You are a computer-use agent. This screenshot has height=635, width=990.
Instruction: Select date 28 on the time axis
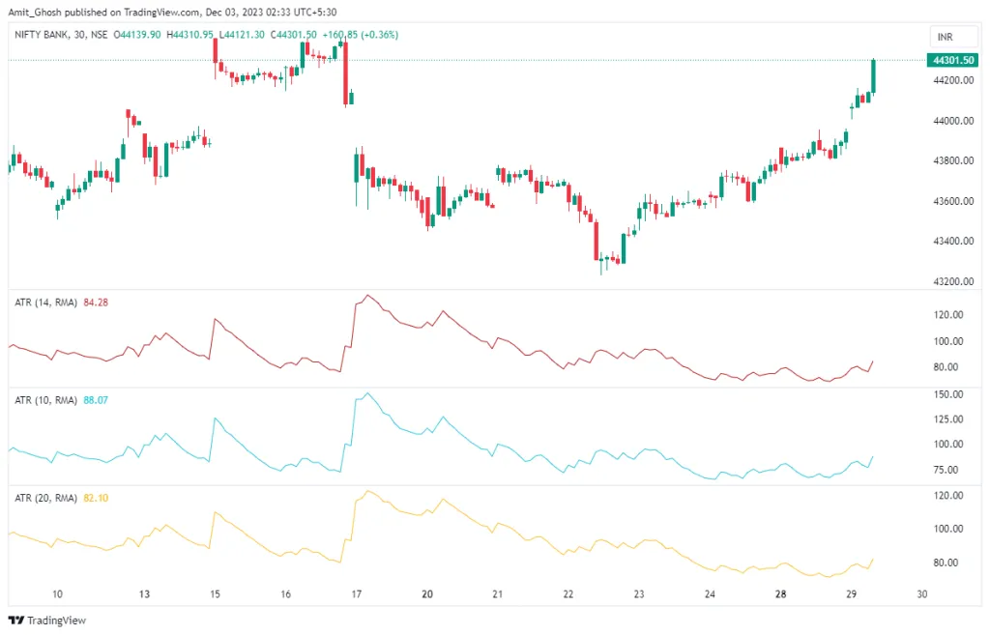(780, 594)
